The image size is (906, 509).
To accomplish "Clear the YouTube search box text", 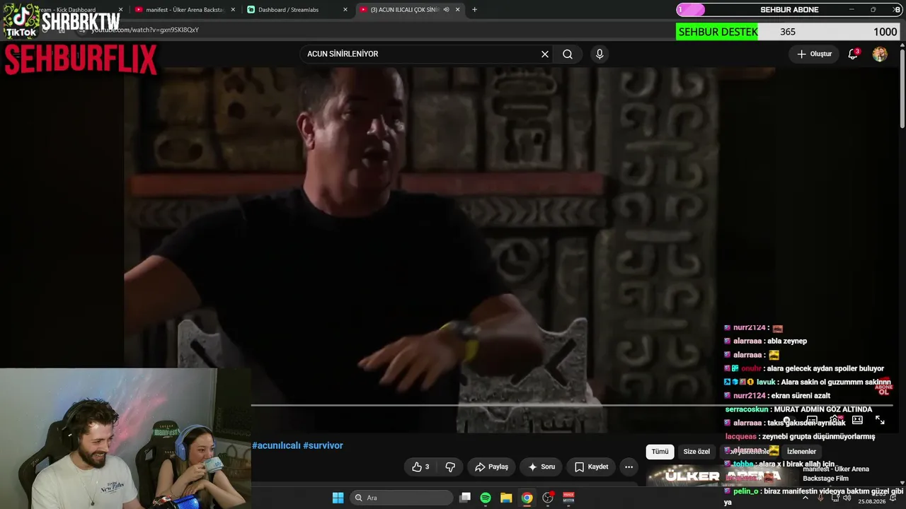I will [x=545, y=54].
